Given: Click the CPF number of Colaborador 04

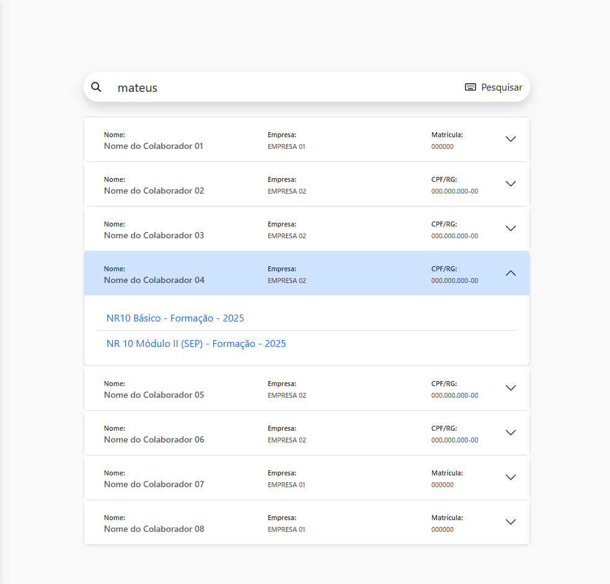Looking at the screenshot, I should [454, 281].
